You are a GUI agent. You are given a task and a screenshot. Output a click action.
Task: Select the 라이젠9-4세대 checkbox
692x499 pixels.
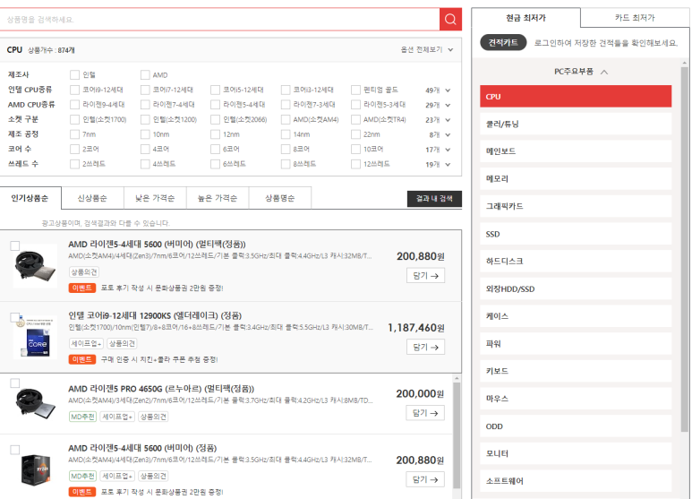click(x=74, y=105)
